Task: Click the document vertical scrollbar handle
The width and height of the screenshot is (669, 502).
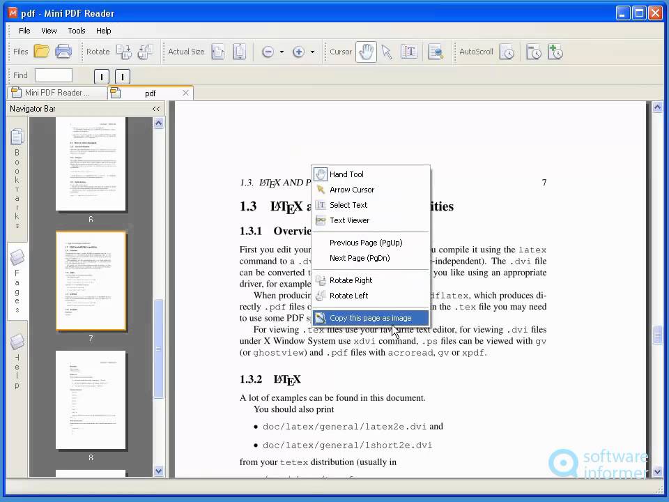Action: pos(657,334)
